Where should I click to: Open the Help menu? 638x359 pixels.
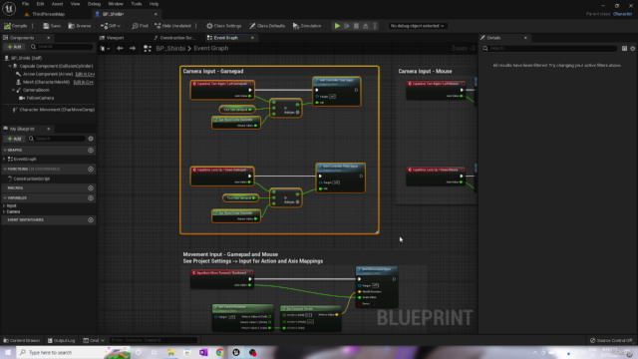point(154,4)
